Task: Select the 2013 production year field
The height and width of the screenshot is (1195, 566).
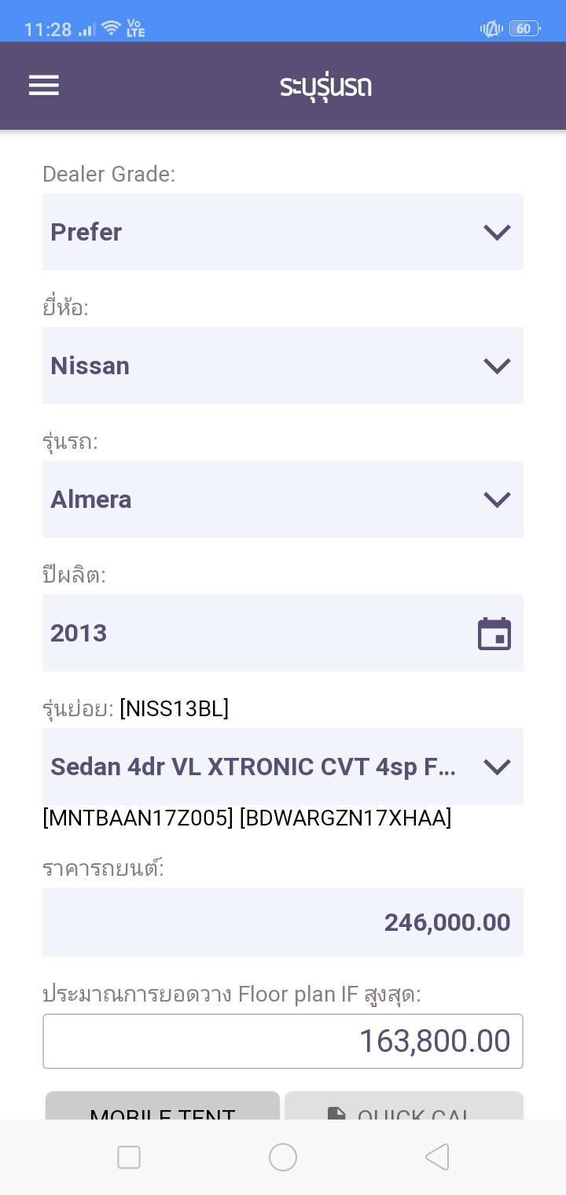Action: (x=252, y=633)
